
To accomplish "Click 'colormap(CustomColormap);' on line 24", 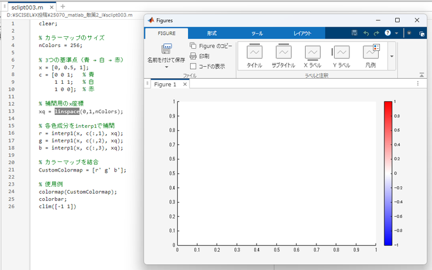I will coord(78,192).
